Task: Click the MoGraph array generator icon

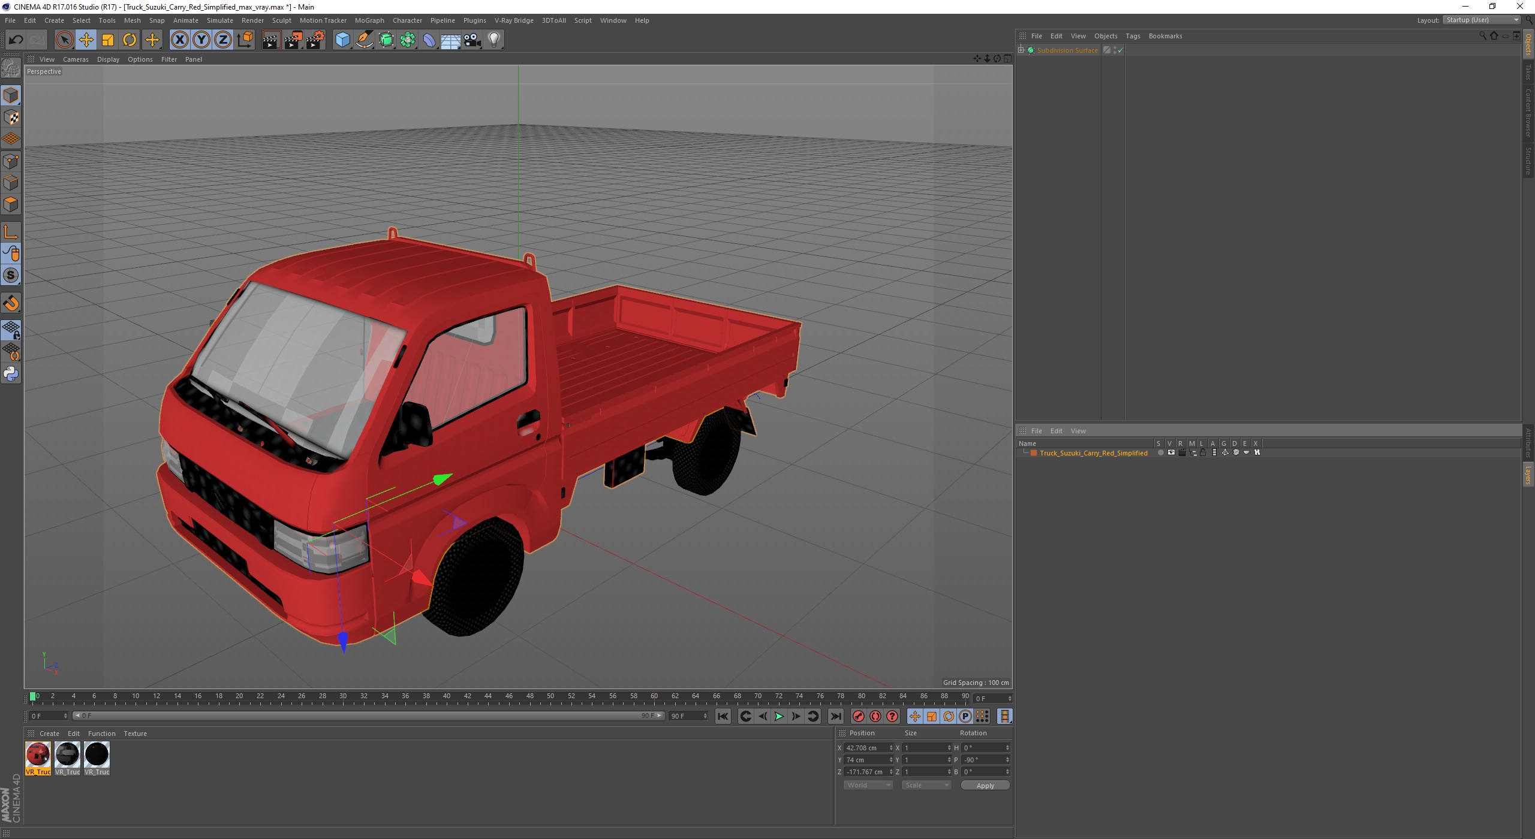Action: click(x=408, y=40)
